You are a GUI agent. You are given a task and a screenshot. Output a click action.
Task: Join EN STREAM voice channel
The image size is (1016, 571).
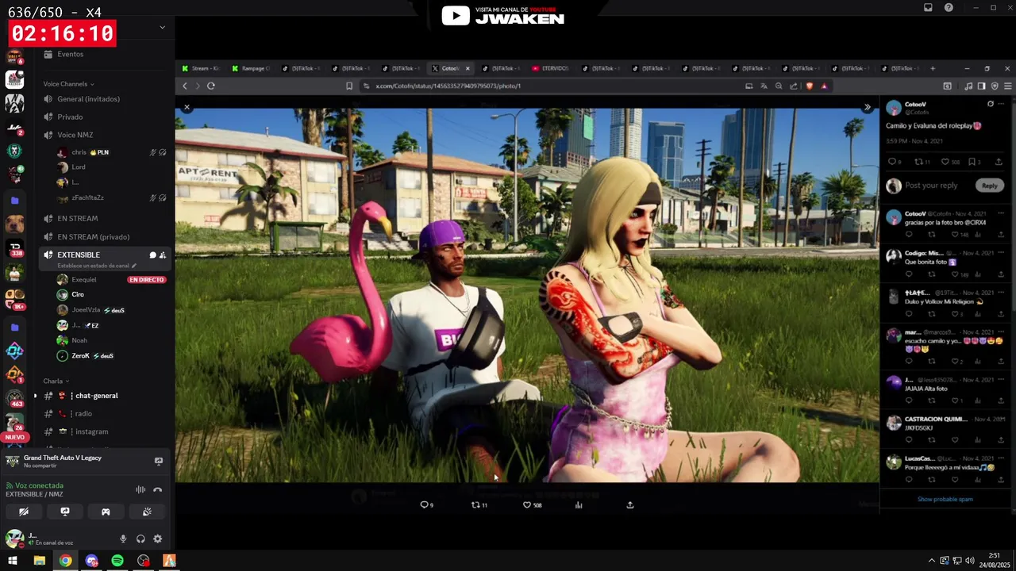point(106,219)
